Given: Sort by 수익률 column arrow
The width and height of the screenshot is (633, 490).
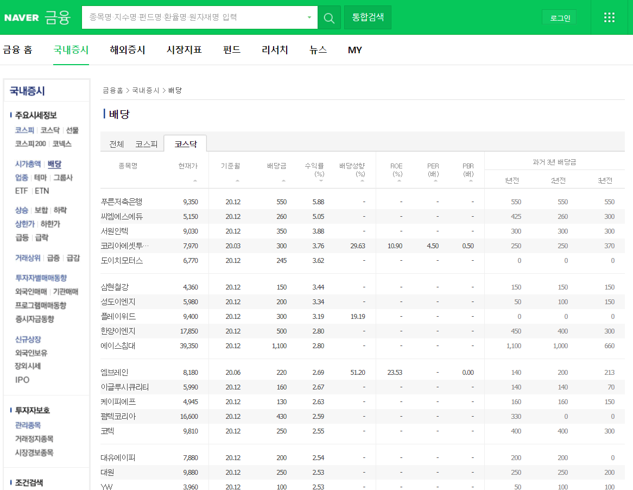Looking at the screenshot, I should (321, 180).
